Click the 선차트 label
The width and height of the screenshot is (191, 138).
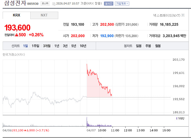click(x=16, y=46)
